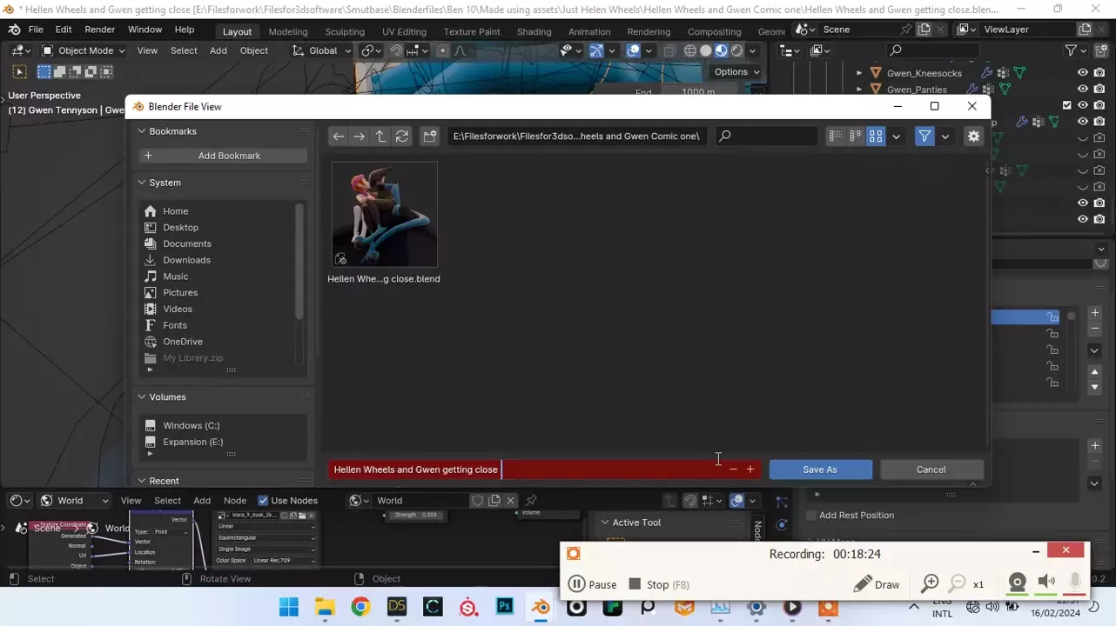The width and height of the screenshot is (1116, 626).
Task: Click the Save As button
Action: tap(820, 469)
